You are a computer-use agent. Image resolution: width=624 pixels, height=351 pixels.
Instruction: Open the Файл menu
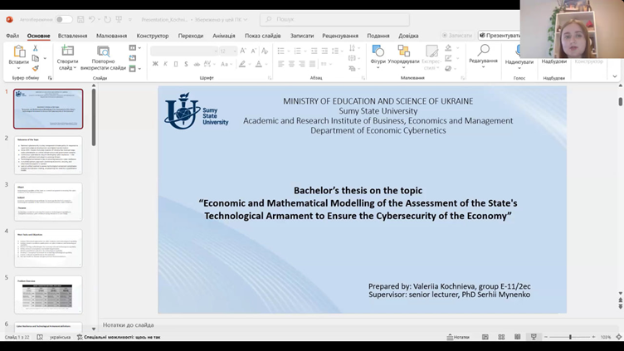12,36
